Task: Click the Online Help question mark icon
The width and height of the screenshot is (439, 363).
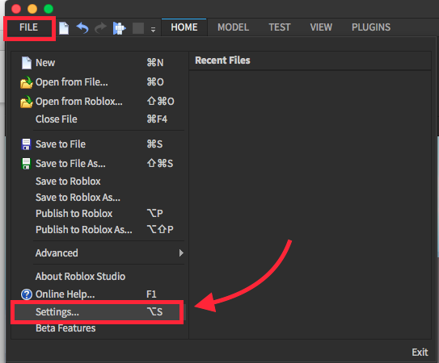Action: [27, 294]
